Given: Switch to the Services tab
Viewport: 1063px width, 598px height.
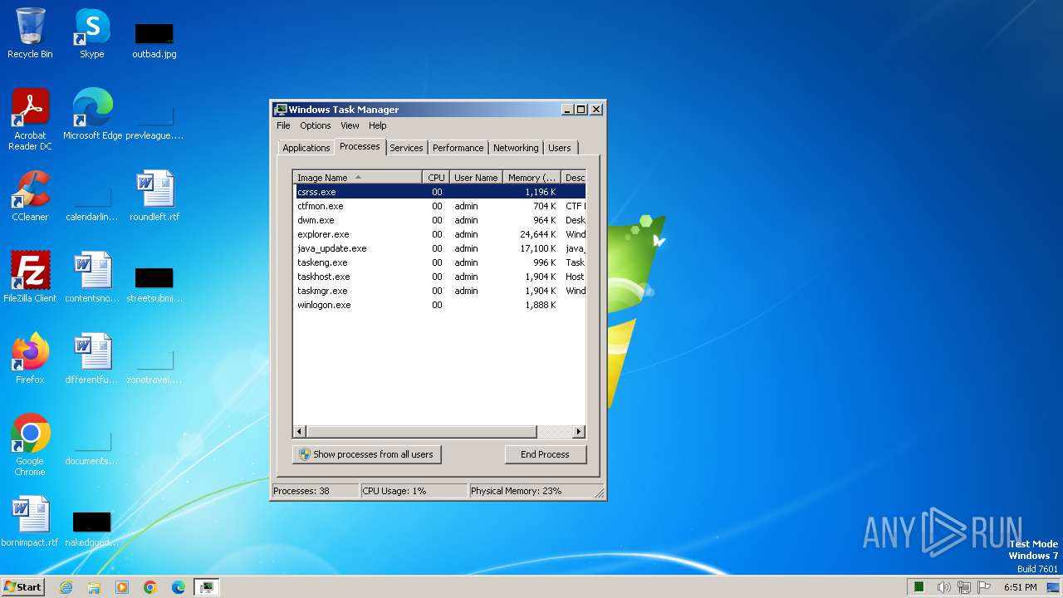Looking at the screenshot, I should [406, 148].
